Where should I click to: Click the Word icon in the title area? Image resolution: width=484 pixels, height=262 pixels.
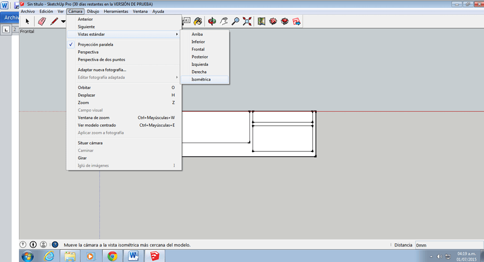pyautogui.click(x=4, y=5)
